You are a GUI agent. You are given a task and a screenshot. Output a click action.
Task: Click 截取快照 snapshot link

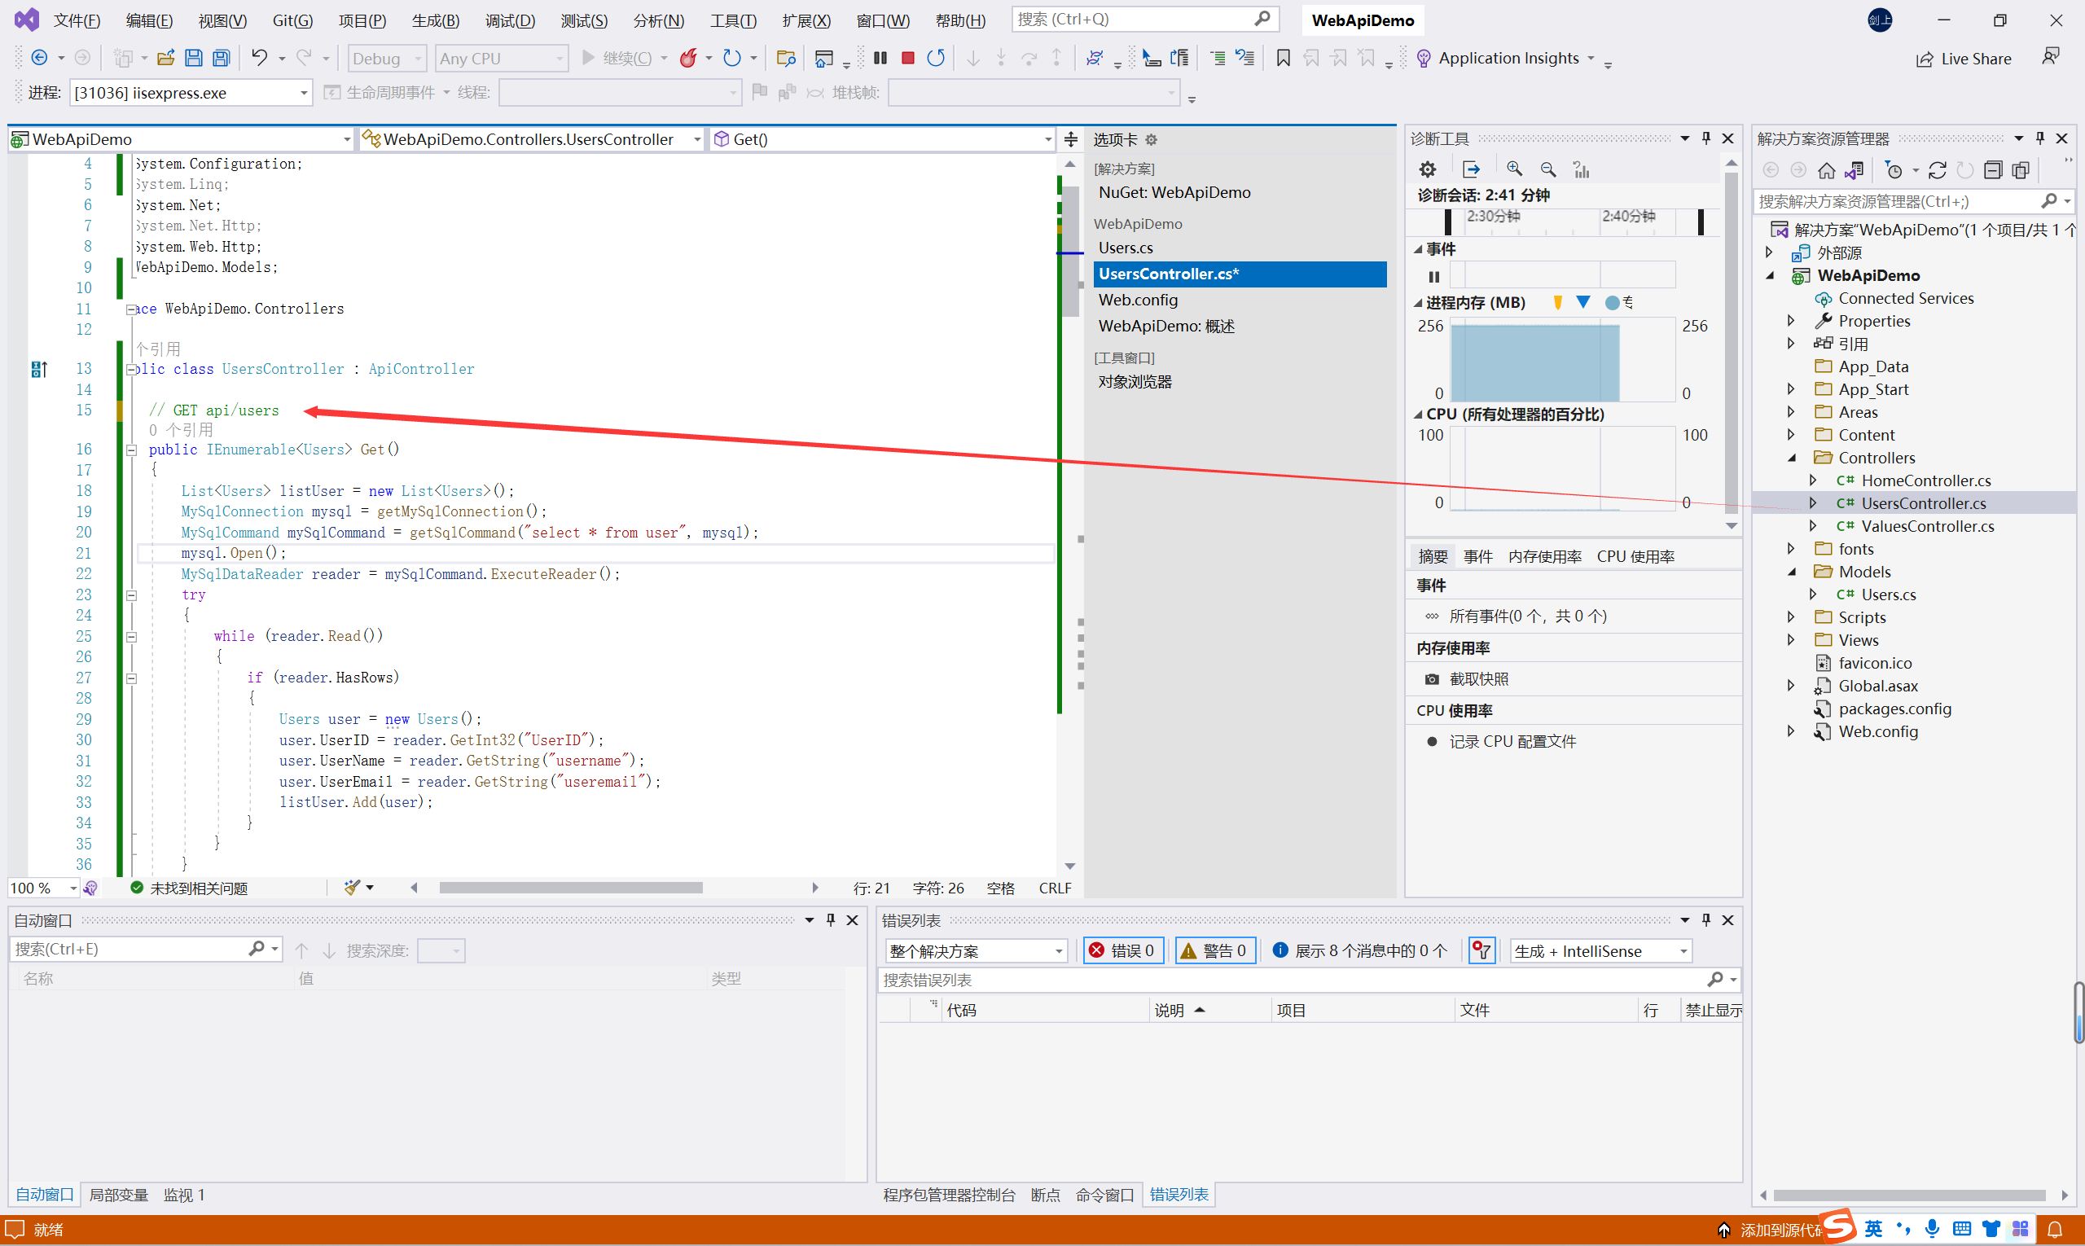[x=1478, y=679]
